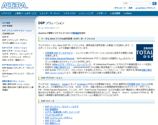Open the 資料 link in header
The width and height of the screenshot is (158, 125).
[x=130, y=8]
